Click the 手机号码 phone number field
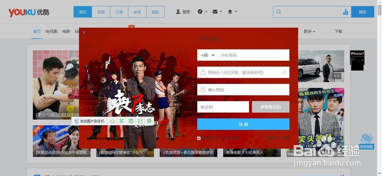382x176 pixels. tap(253, 55)
